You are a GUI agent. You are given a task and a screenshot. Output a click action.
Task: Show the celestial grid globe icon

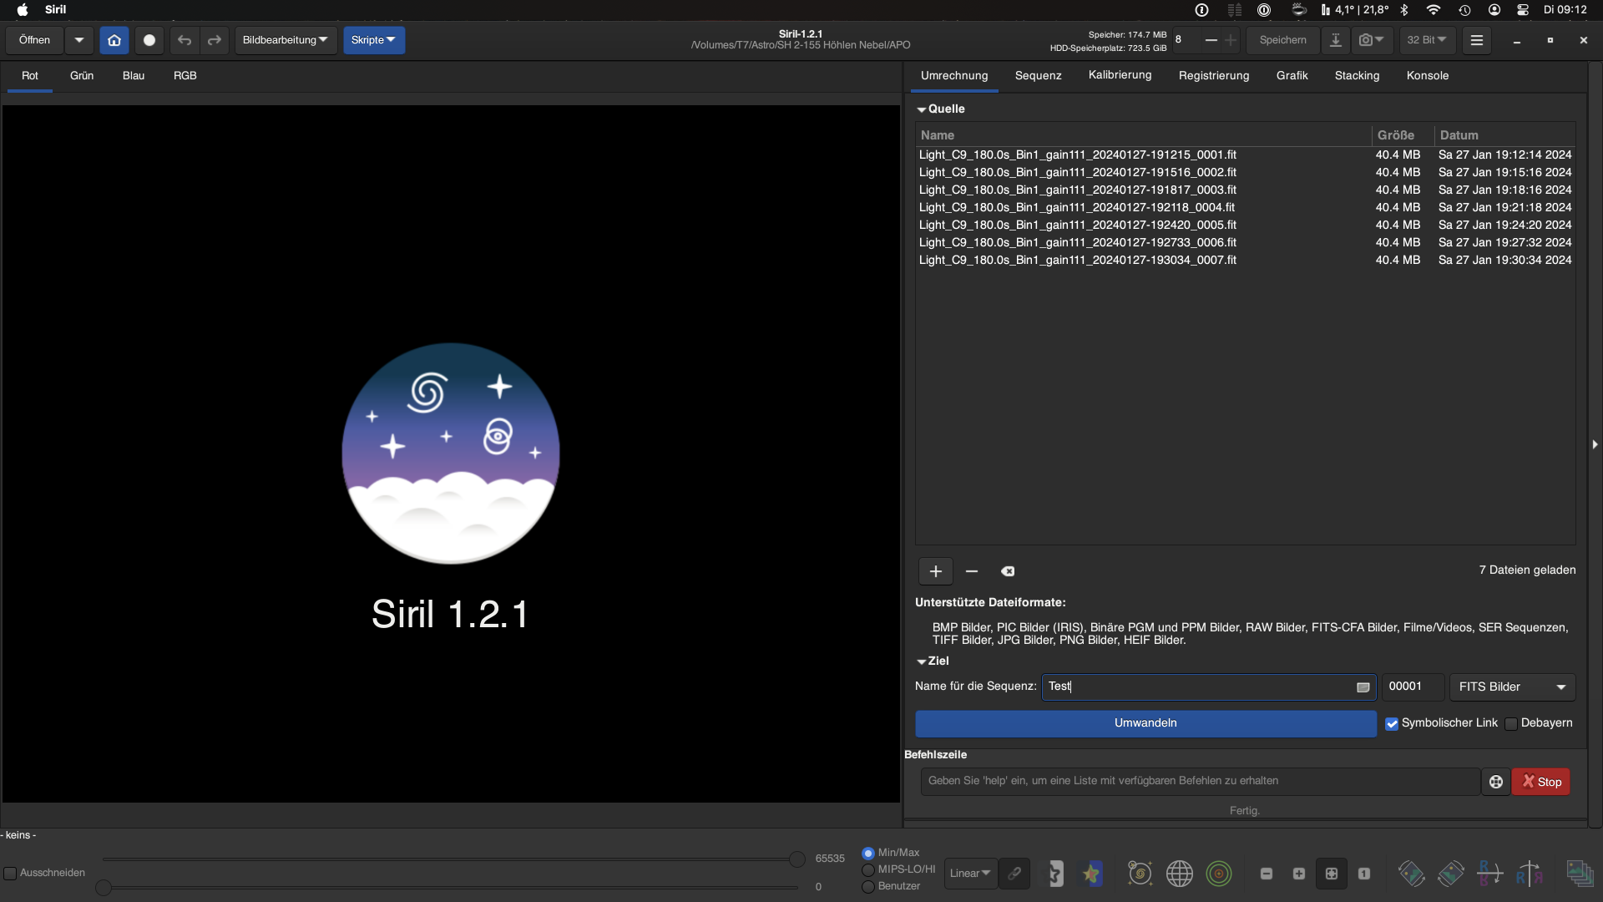tap(1180, 874)
